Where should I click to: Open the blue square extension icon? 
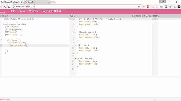(166, 6)
